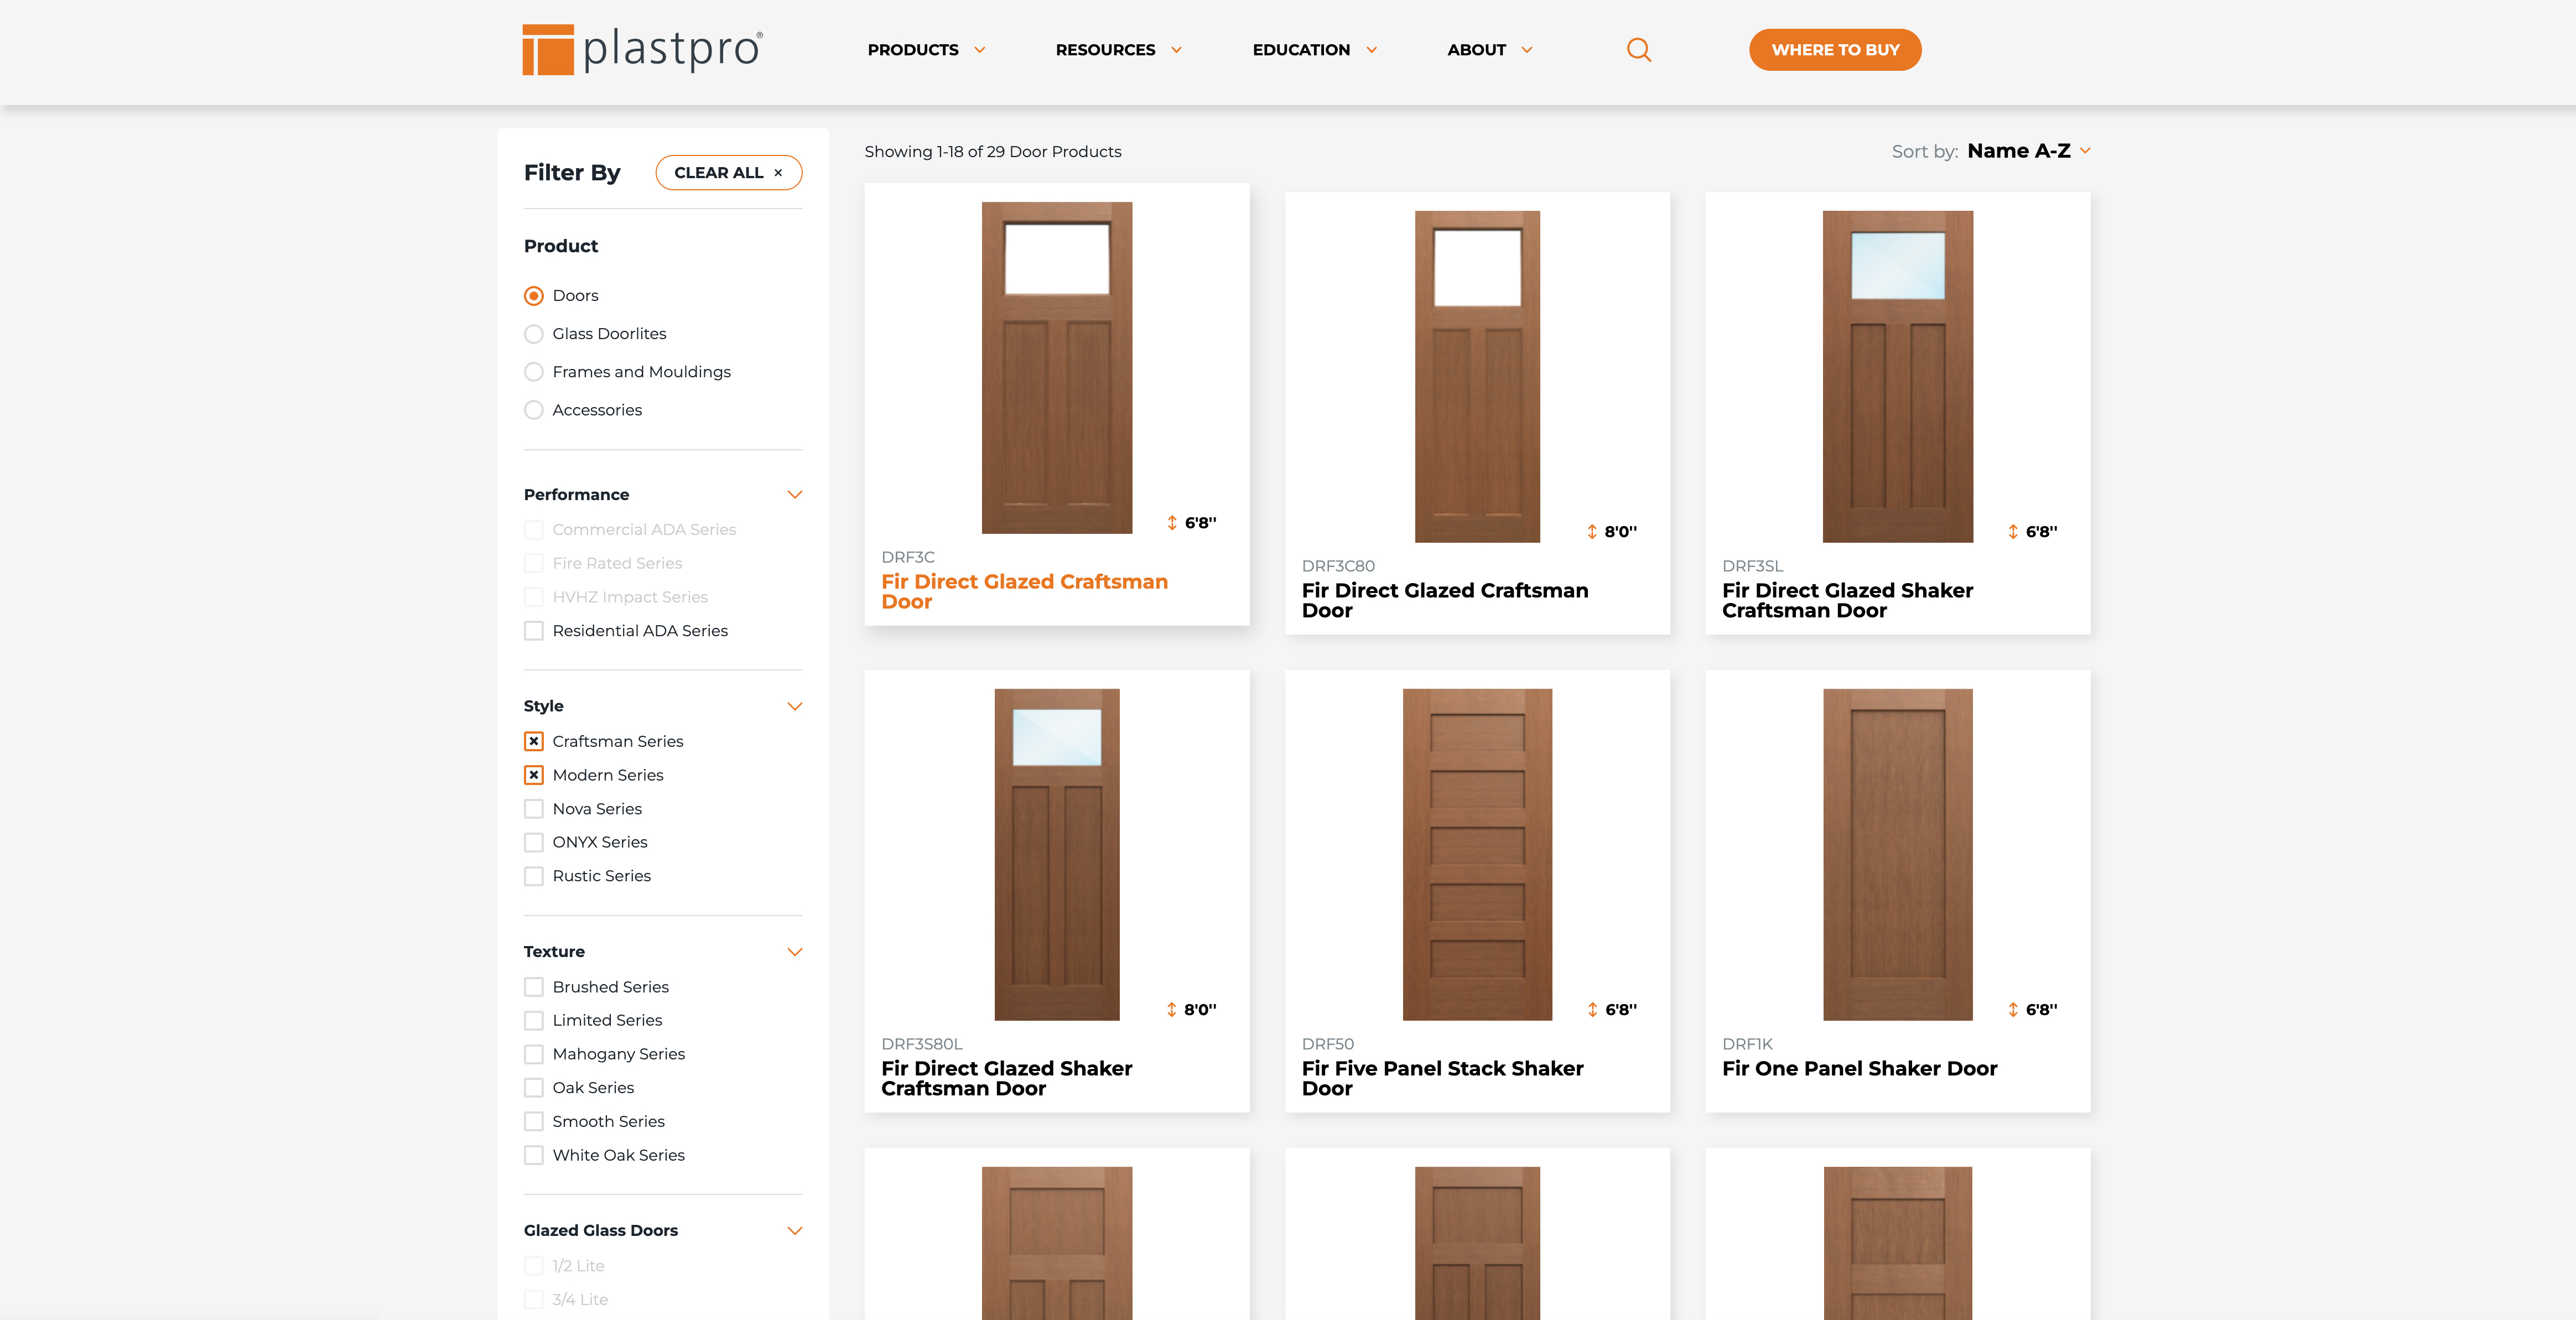Collapse the Style filter section
The image size is (2576, 1320).
tap(795, 706)
